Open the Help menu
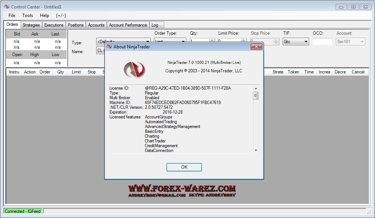 44,15
